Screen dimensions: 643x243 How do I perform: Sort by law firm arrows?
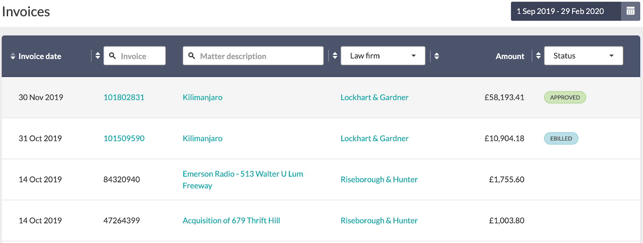pyautogui.click(x=335, y=56)
